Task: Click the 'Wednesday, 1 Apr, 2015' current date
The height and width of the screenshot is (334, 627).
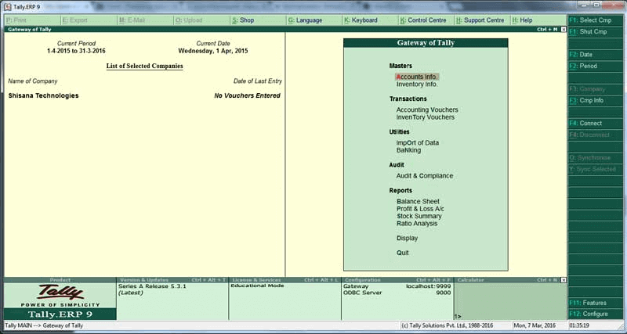Action: (x=213, y=51)
